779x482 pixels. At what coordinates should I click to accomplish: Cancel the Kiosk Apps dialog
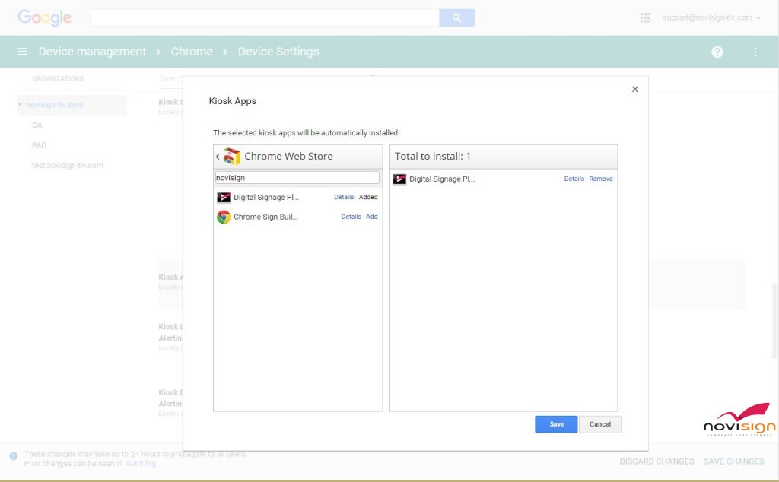(600, 424)
